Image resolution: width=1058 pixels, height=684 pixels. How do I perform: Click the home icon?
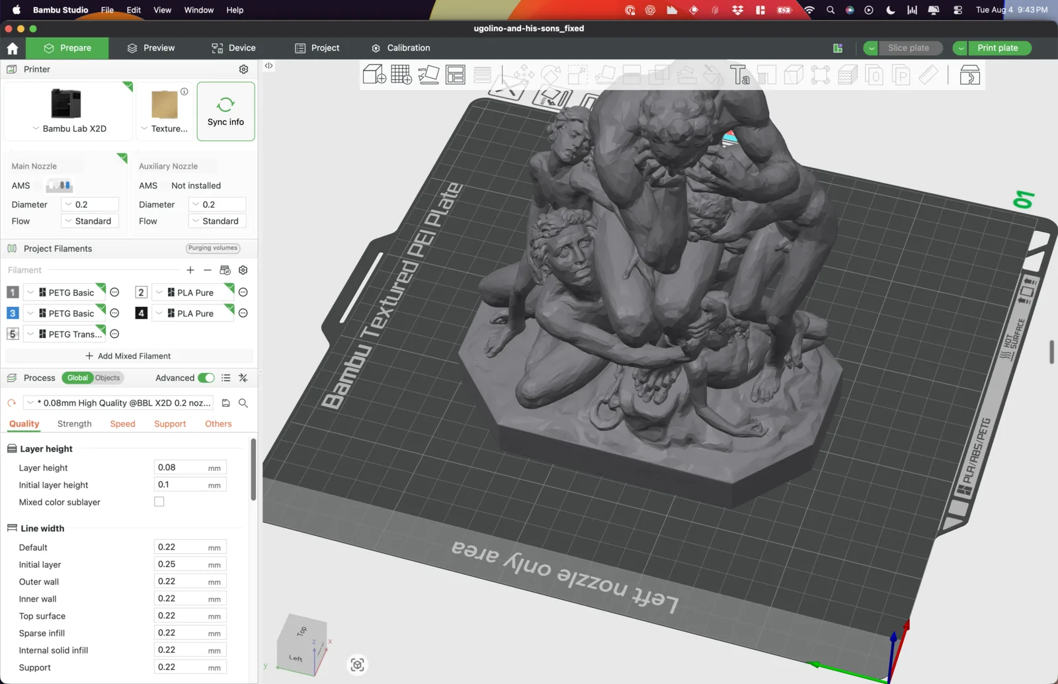click(13, 48)
